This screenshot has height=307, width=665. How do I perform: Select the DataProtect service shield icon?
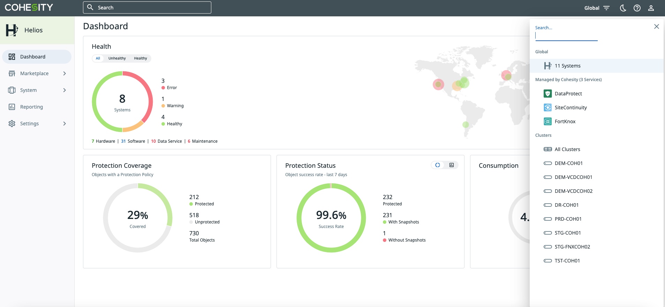pyautogui.click(x=547, y=94)
